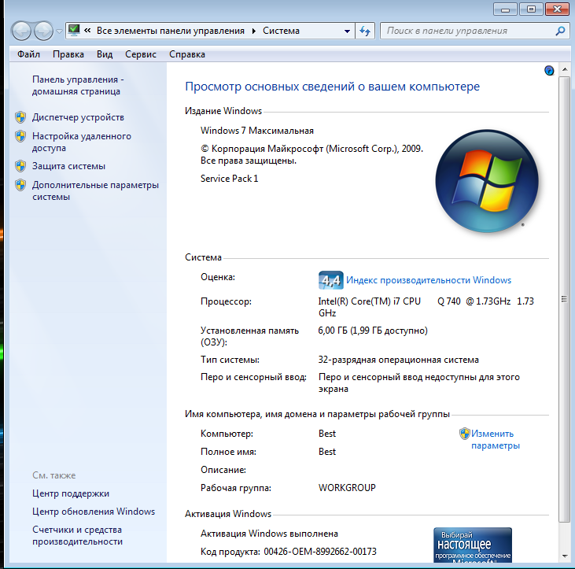Click the double chevron in address bar
Screen dimensions: 575x569
[x=87, y=31]
